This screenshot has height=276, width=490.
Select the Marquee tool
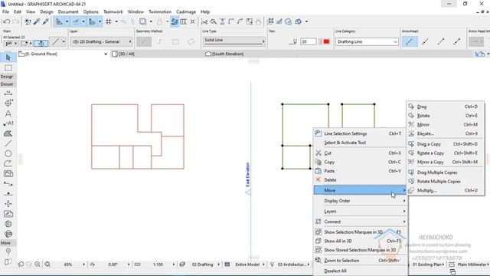8,67
